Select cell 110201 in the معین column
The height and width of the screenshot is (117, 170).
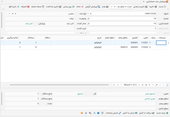[144, 43]
